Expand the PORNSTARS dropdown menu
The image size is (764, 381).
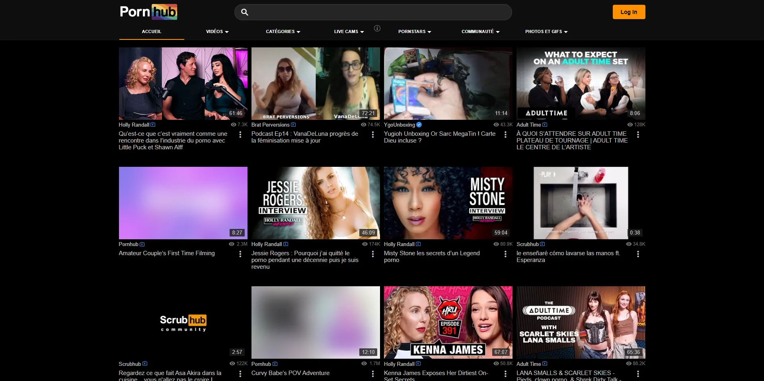415,31
